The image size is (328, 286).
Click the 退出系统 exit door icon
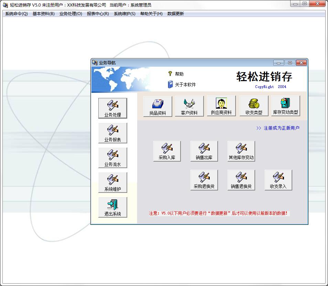coord(112,205)
